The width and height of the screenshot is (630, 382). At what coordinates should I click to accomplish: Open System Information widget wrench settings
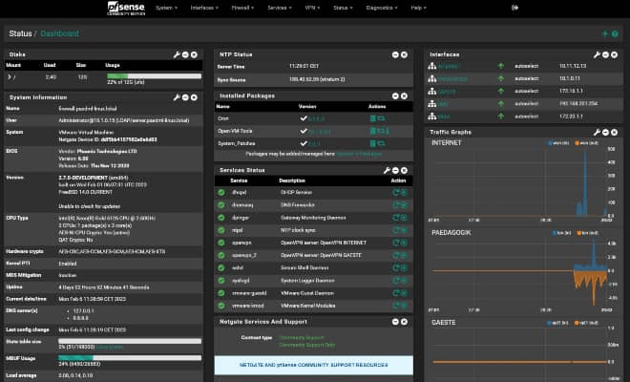click(177, 97)
